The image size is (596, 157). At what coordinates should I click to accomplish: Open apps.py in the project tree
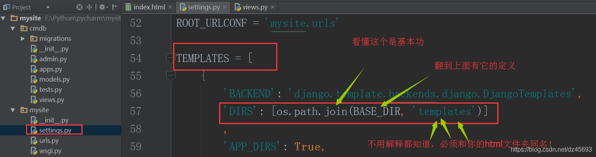pyautogui.click(x=51, y=69)
